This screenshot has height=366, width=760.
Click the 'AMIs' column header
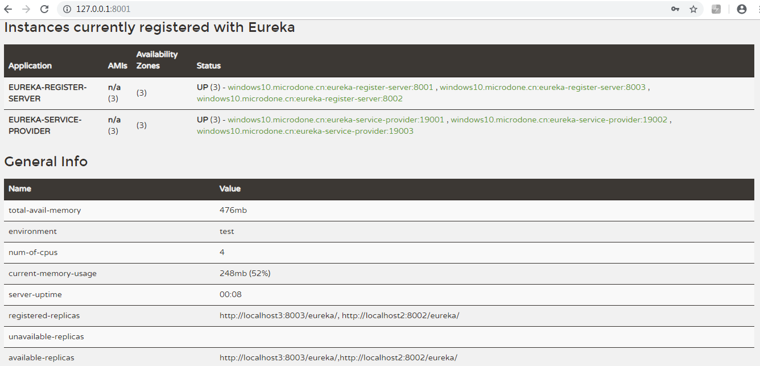pyautogui.click(x=118, y=66)
